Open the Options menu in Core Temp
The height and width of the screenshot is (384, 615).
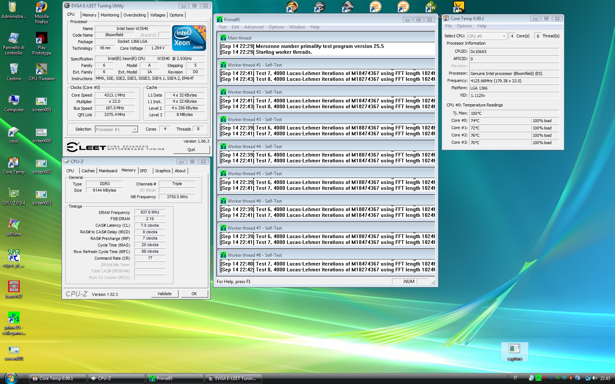click(464, 26)
